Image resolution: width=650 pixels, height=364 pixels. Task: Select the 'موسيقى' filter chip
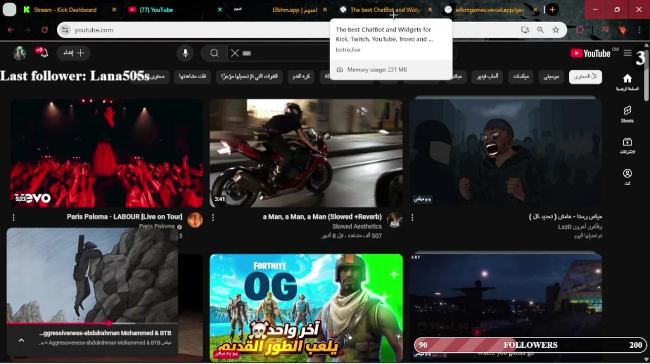551,76
